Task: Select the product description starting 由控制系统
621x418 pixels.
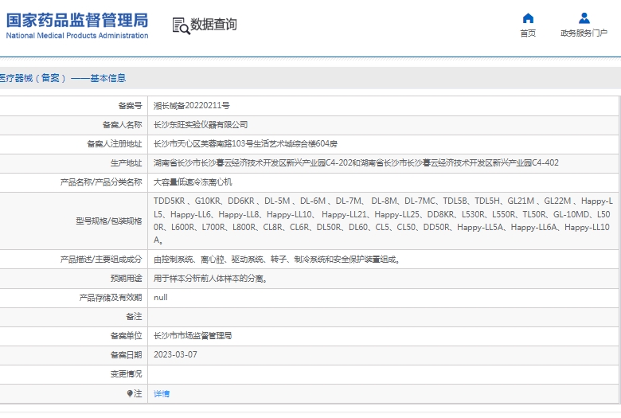Action: point(277,260)
